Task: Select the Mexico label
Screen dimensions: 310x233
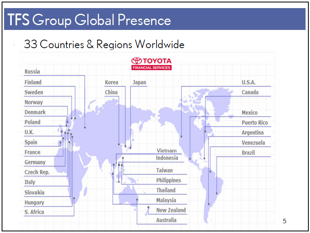Action: pos(250,112)
